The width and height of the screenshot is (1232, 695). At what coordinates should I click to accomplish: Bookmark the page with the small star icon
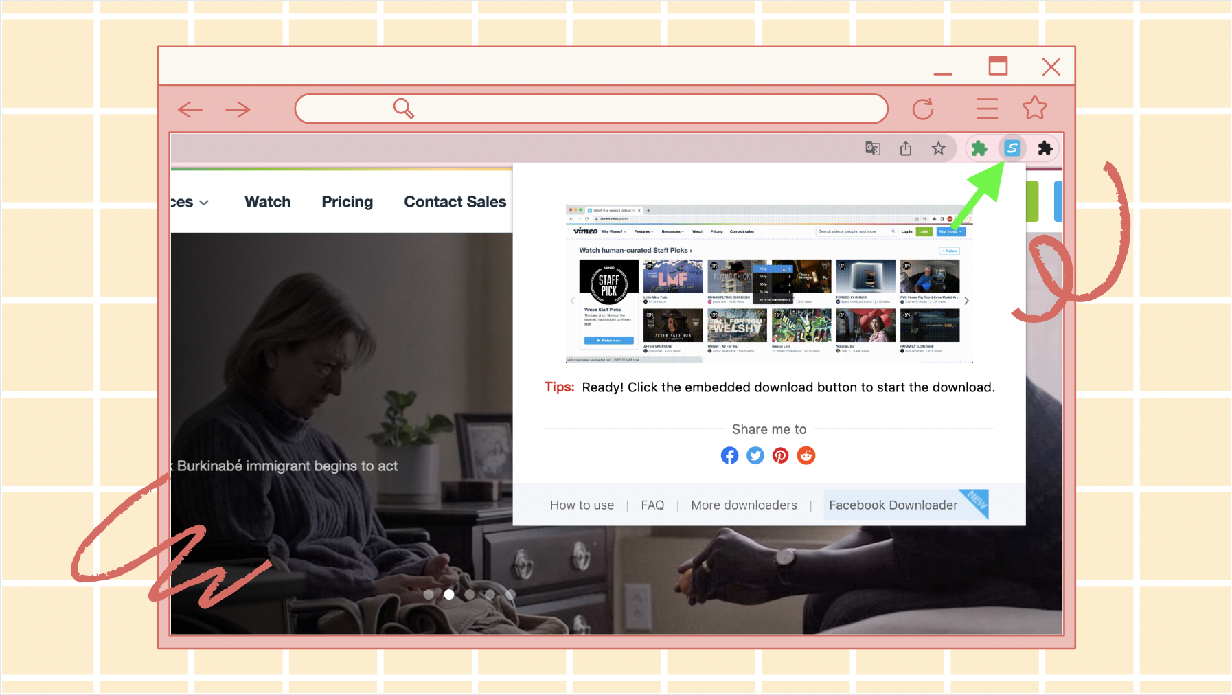(x=939, y=148)
